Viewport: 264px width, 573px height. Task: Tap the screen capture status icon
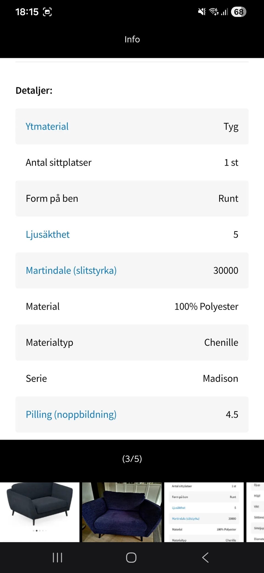tap(47, 12)
